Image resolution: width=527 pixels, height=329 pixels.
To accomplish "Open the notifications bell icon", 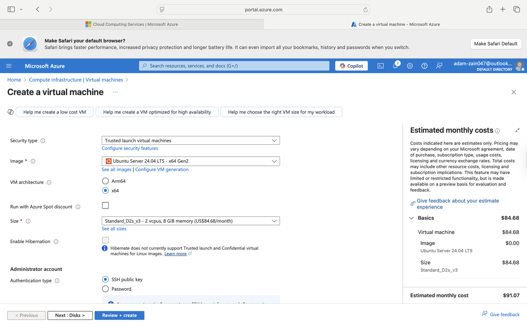I will 395,66.
